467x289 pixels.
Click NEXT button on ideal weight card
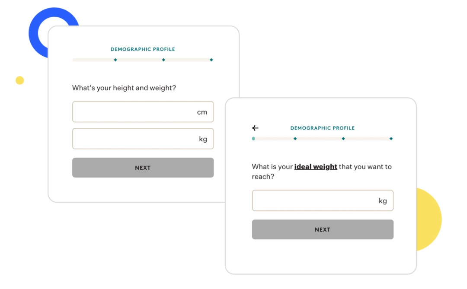[x=323, y=229]
